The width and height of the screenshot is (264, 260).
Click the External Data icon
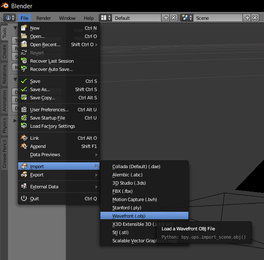point(24,186)
